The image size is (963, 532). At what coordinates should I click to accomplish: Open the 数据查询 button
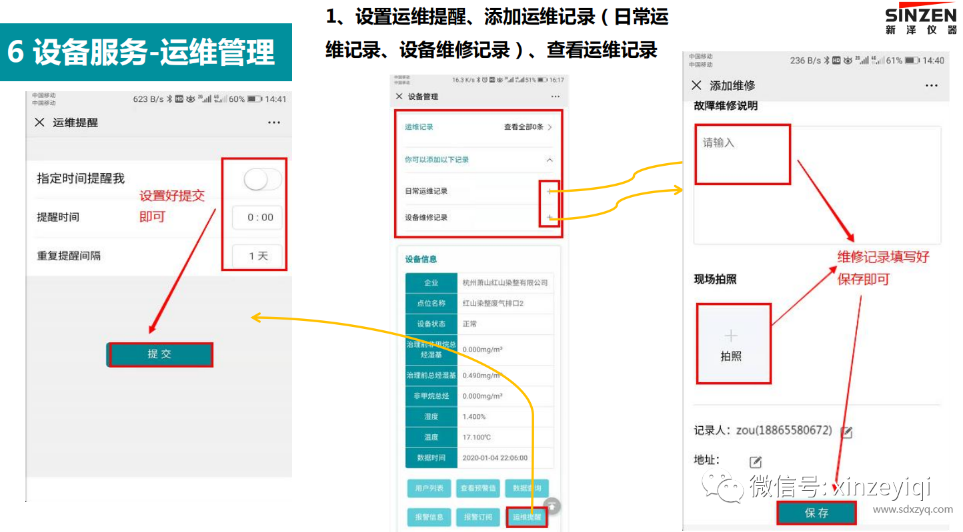pos(527,488)
